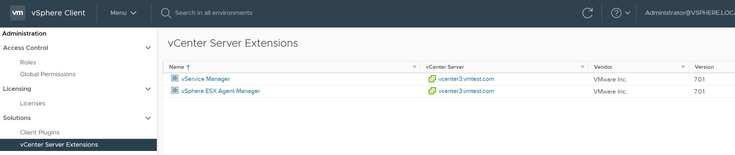Viewport: 735px width, 155px height.
Task: Select Client Plugins in sidebar
Action: point(40,132)
